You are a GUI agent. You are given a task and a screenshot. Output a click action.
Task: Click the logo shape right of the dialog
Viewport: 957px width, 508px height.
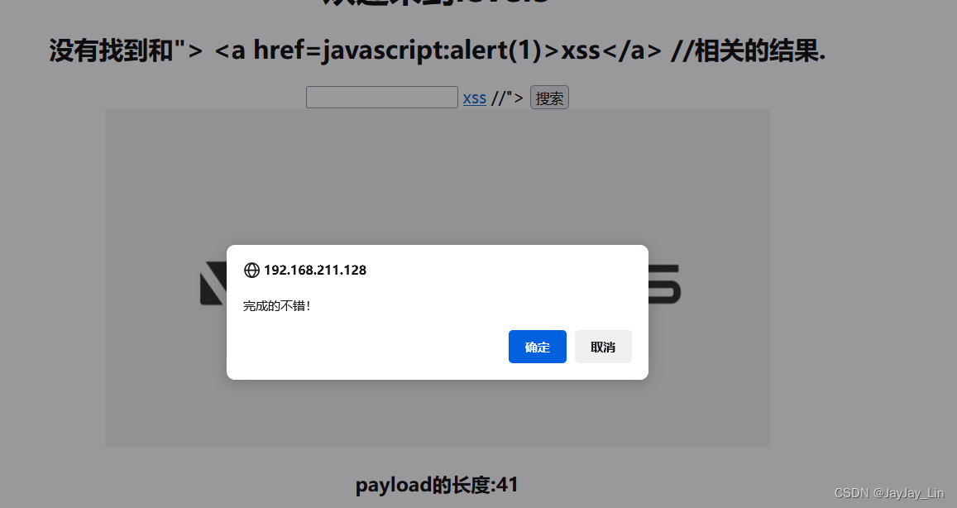coord(664,284)
